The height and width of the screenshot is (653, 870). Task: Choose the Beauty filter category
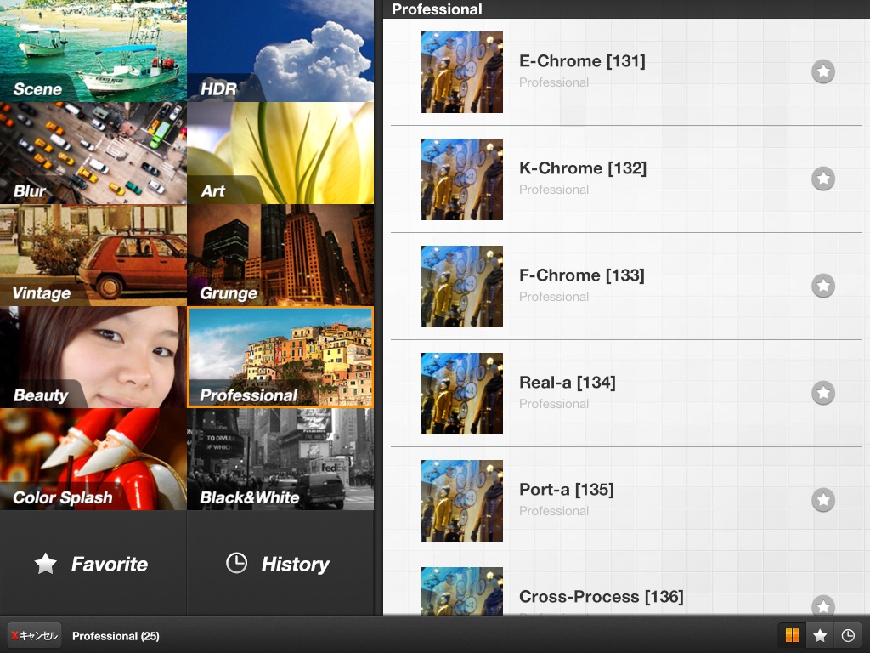93,357
